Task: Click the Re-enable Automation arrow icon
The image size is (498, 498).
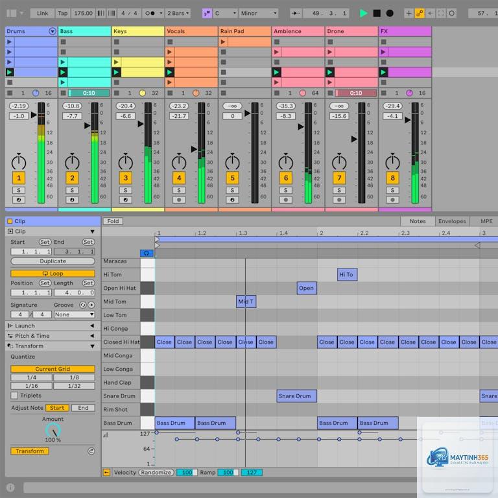Action: 431,14
